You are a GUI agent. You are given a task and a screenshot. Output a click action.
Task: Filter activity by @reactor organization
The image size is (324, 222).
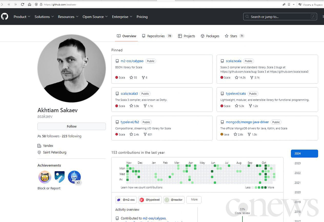(174, 200)
